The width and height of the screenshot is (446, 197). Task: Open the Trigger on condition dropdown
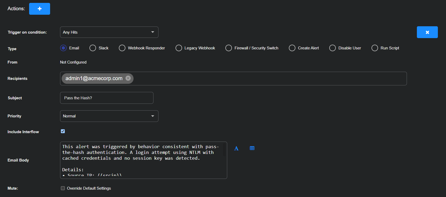pos(109,32)
